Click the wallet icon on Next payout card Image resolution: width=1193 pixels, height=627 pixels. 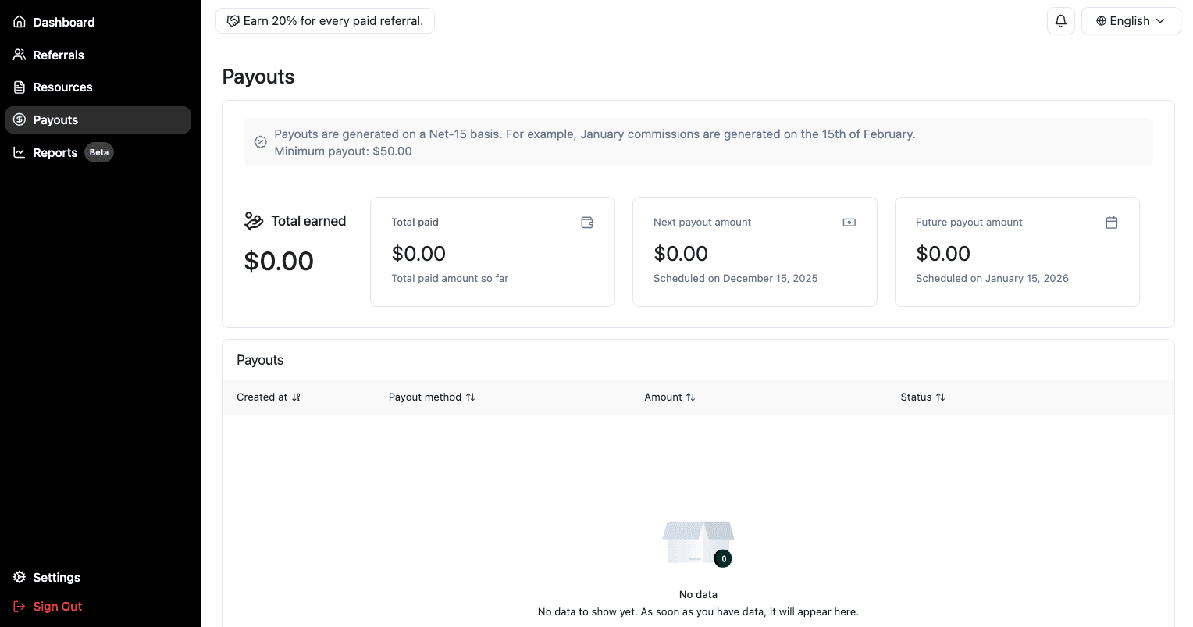point(849,223)
